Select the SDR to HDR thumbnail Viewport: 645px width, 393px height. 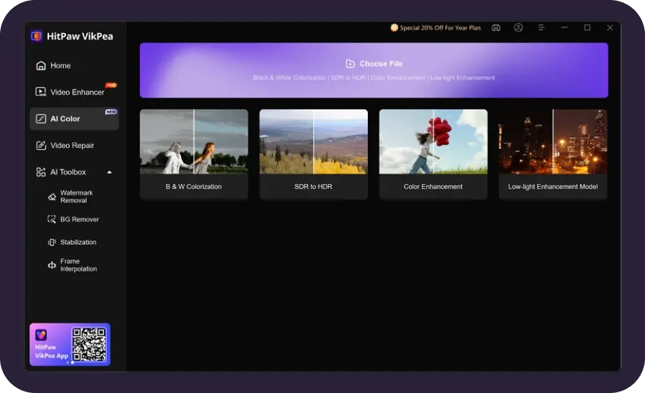point(314,142)
